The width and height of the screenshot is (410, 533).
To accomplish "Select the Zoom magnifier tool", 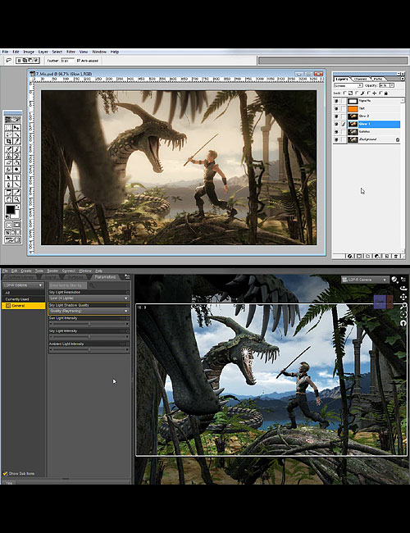I will 16,199.
